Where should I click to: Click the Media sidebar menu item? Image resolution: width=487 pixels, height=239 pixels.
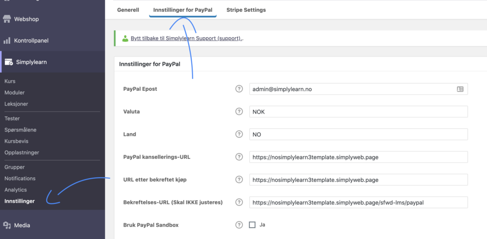pos(22,225)
